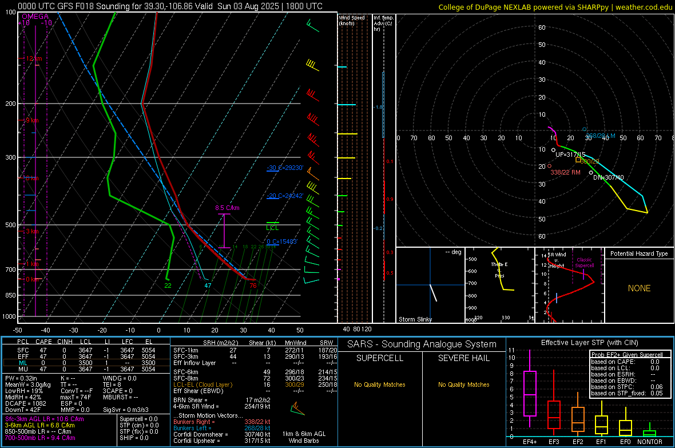The image size is (675, 448).
Task: Click the maxT = 74F value
Action: [x=76, y=397]
